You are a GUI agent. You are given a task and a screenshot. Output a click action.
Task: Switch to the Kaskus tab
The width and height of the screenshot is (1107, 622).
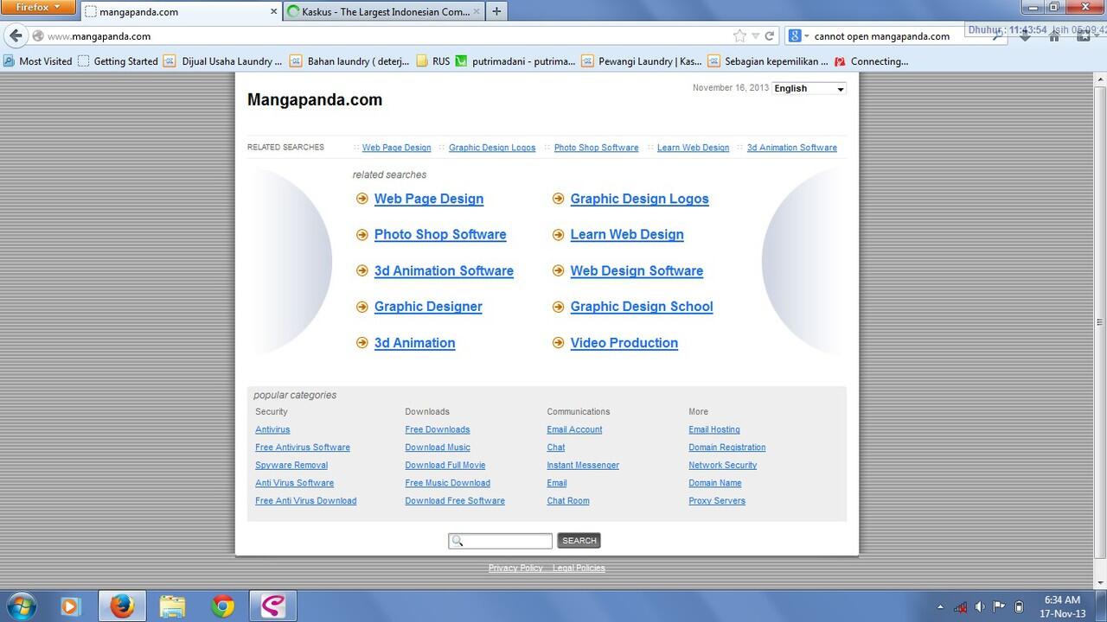tap(384, 11)
